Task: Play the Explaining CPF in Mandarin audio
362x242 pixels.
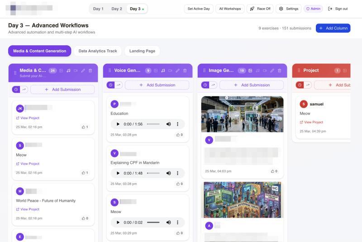Action: (118, 173)
